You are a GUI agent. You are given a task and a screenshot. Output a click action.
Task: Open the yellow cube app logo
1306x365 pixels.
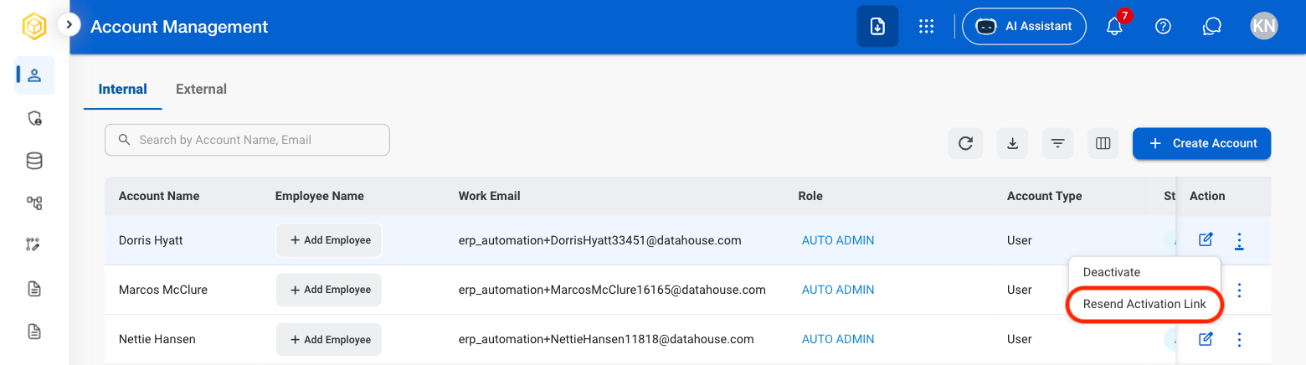click(x=34, y=27)
